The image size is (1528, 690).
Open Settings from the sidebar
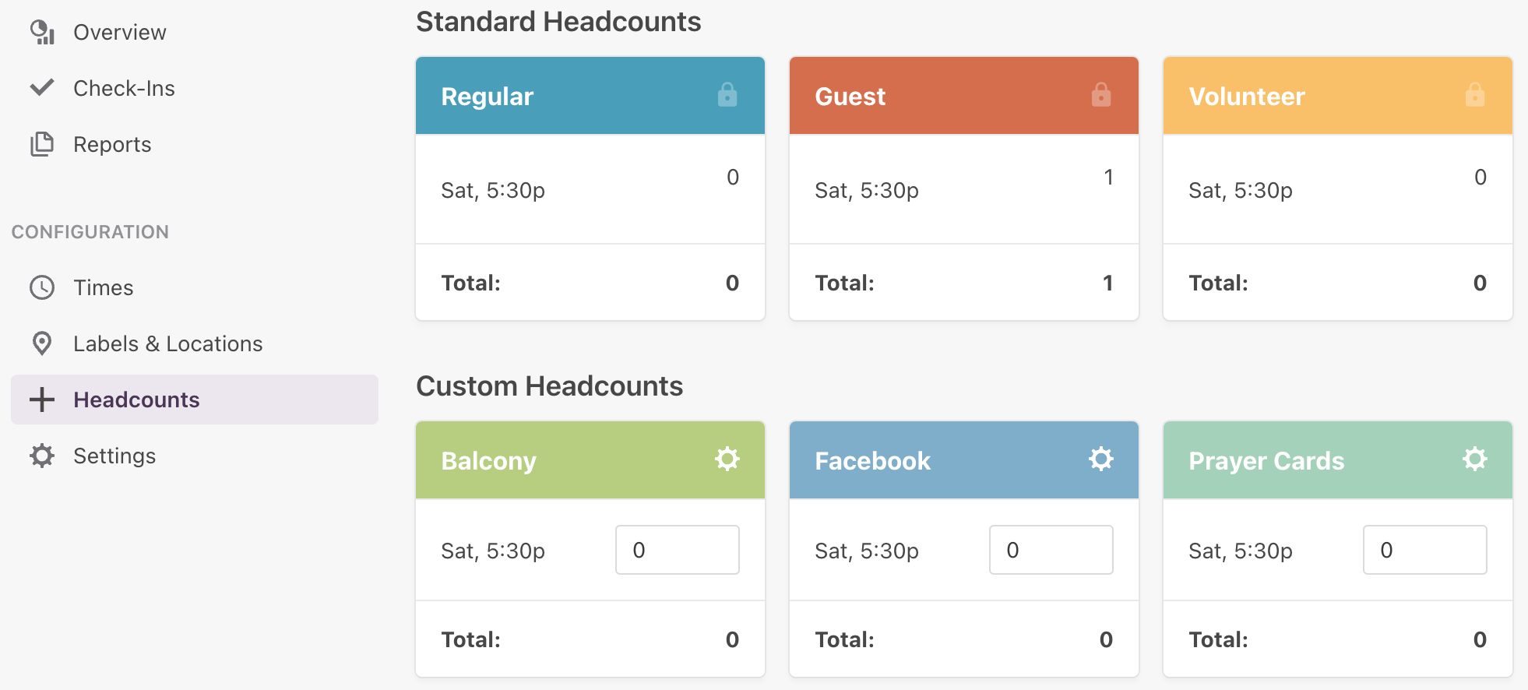pyautogui.click(x=114, y=456)
